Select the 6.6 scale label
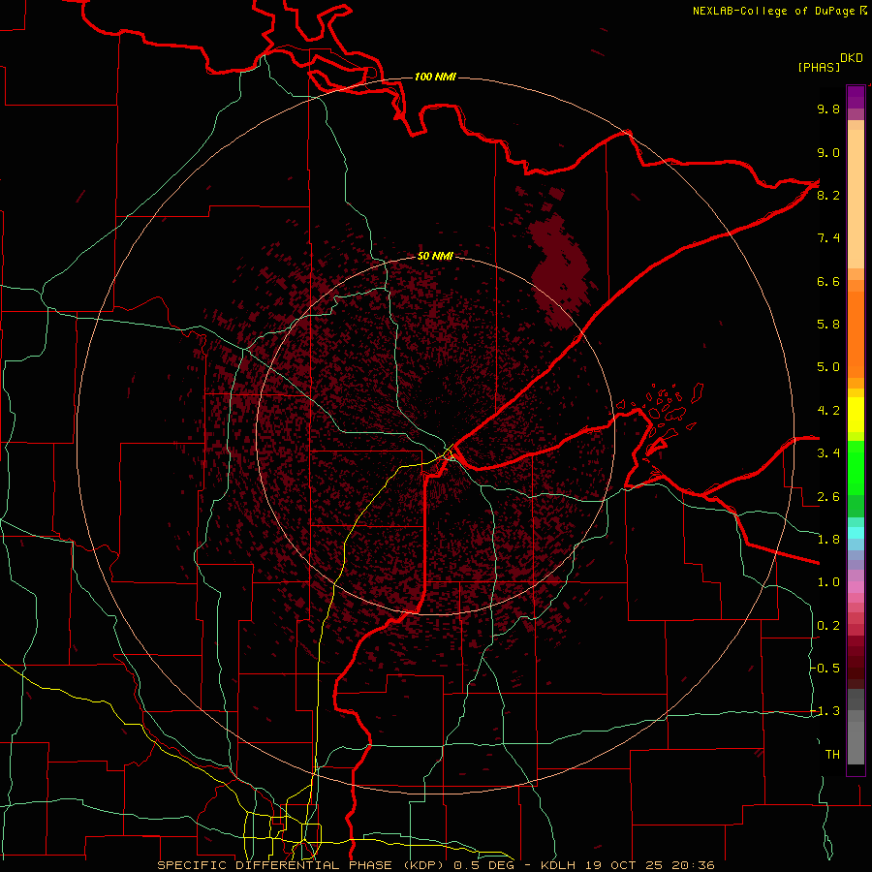Image resolution: width=872 pixels, height=872 pixels. tap(828, 281)
